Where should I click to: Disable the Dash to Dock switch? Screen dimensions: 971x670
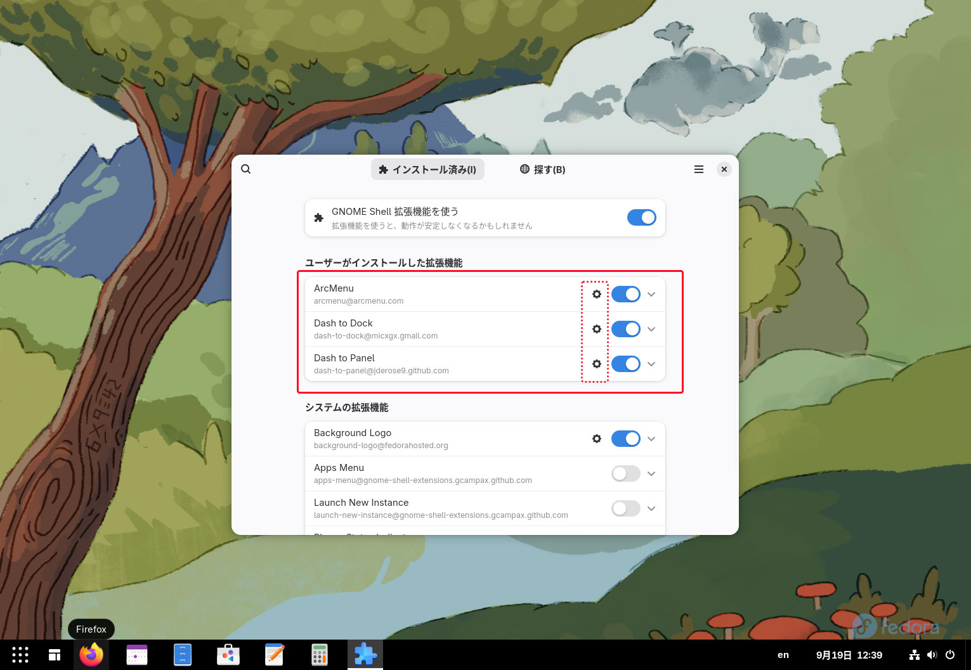coord(626,329)
